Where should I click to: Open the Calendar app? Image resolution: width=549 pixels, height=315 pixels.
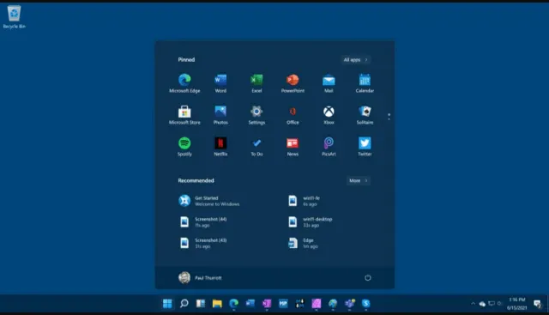(365, 83)
